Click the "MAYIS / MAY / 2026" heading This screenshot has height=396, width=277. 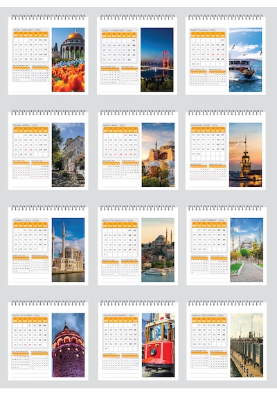pyautogui.click(x=114, y=125)
